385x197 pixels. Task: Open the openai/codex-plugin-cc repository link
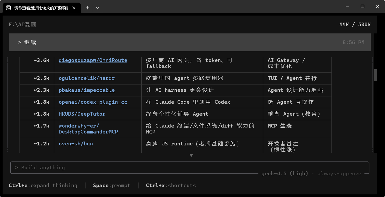pos(93,102)
